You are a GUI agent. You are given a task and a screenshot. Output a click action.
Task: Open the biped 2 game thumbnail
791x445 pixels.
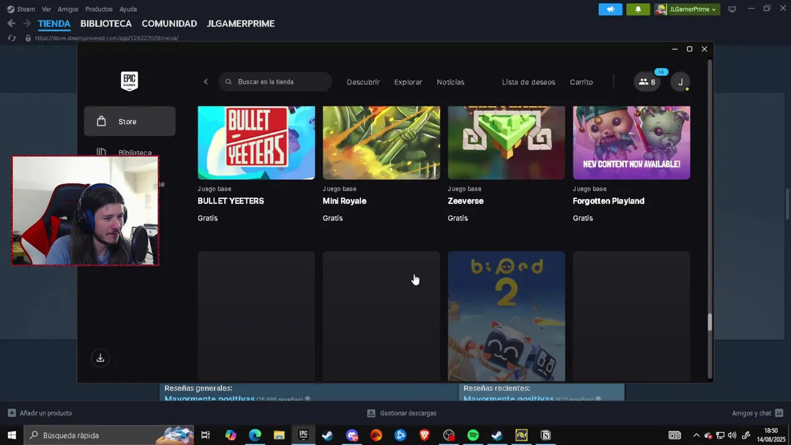tap(506, 316)
